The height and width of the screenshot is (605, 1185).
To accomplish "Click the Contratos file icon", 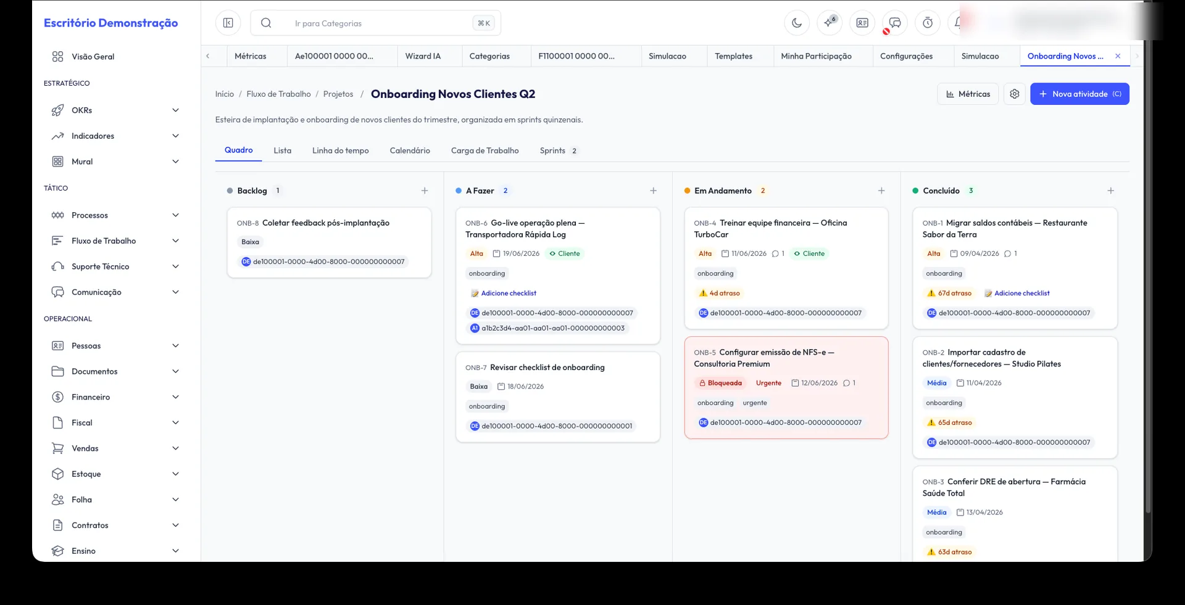I will pyautogui.click(x=57, y=525).
